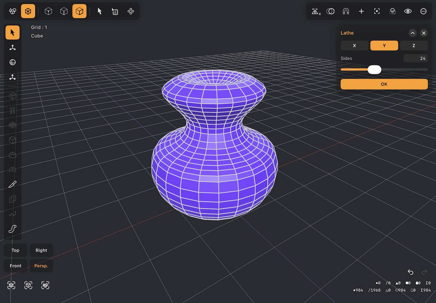Open the select-from-list icon

pos(115,11)
